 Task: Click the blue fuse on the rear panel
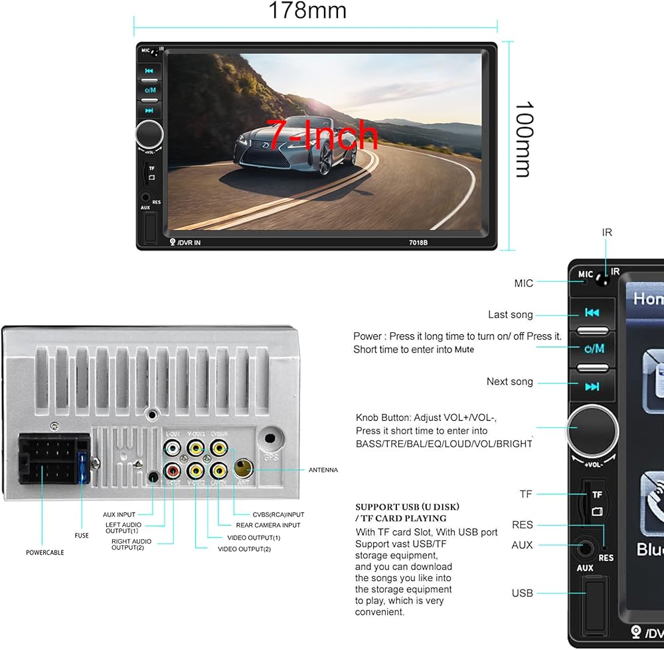82,469
